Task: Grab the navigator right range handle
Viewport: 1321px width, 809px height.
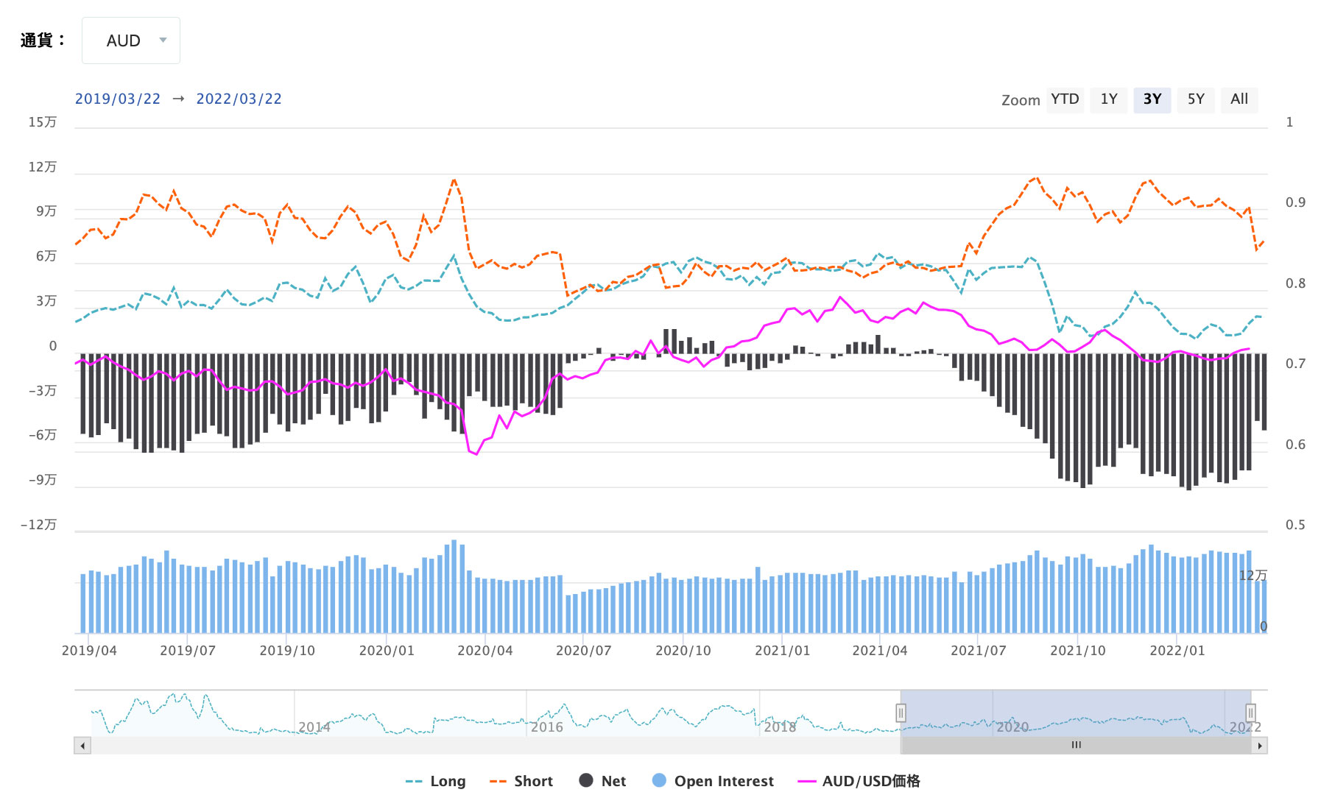Action: pyautogui.click(x=1250, y=713)
